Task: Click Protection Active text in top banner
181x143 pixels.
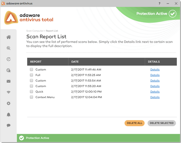Action: click(152, 14)
